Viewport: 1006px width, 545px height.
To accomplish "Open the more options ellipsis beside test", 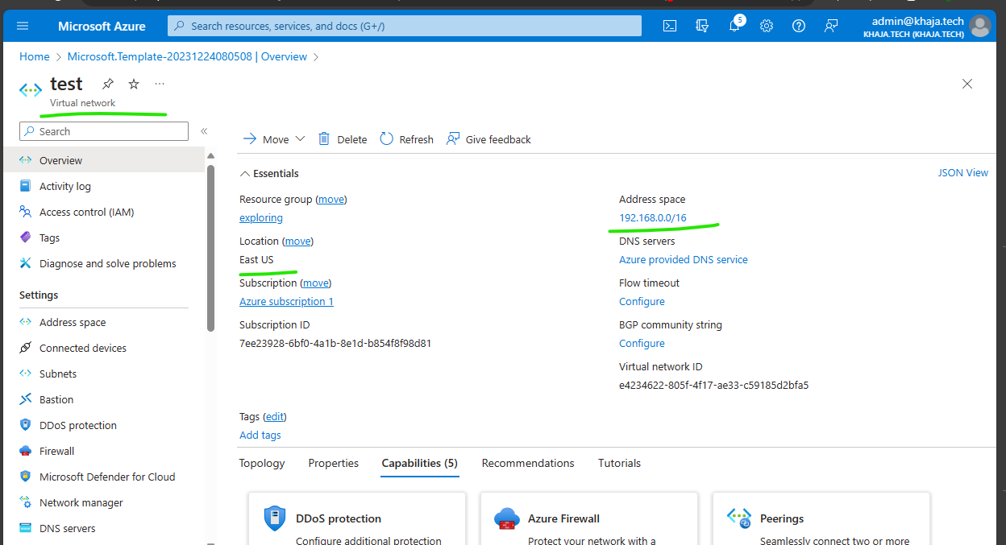I will (x=160, y=84).
